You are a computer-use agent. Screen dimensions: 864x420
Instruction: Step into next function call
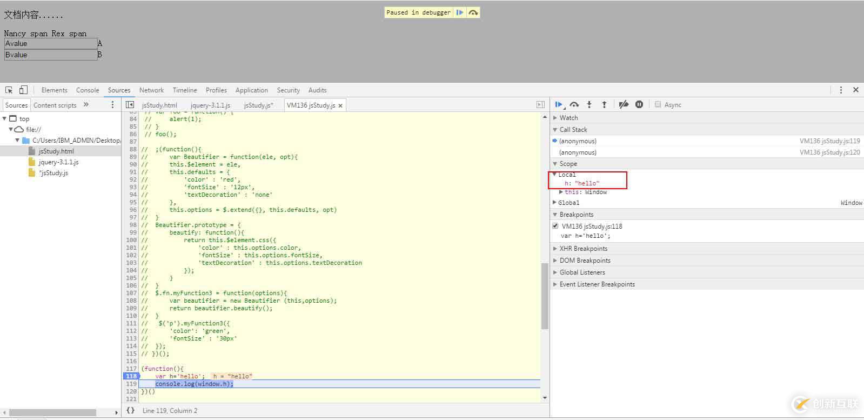tap(590, 105)
